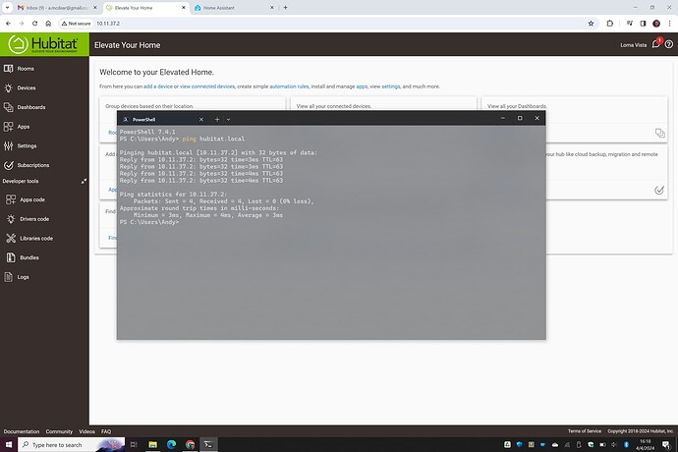Open Bundles developer tool
Screen dimensions: 678x452
(23, 257)
